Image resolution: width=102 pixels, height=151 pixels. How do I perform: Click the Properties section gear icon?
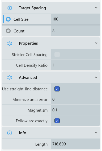(10, 43)
